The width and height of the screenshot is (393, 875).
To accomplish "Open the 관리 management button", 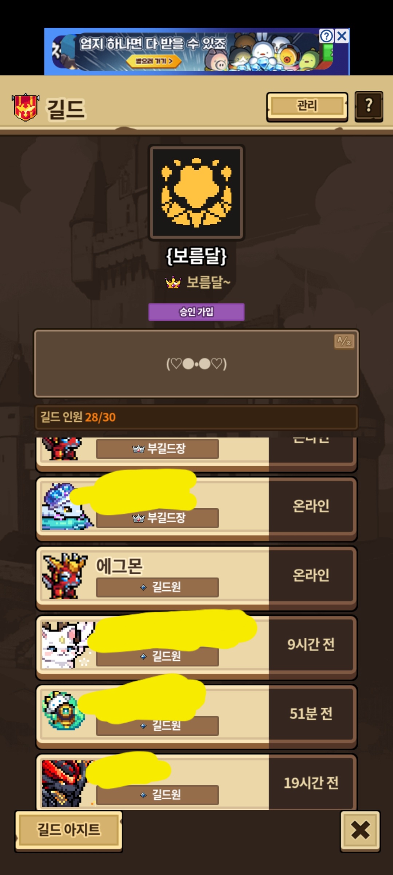I will click(x=307, y=106).
